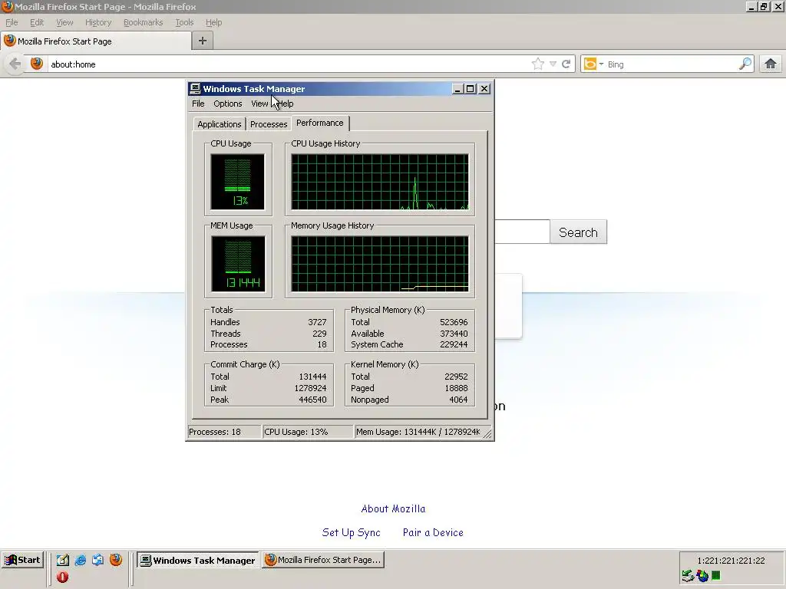Click the green CPU meter tray icon
The height and width of the screenshot is (589, 786).
click(716, 575)
